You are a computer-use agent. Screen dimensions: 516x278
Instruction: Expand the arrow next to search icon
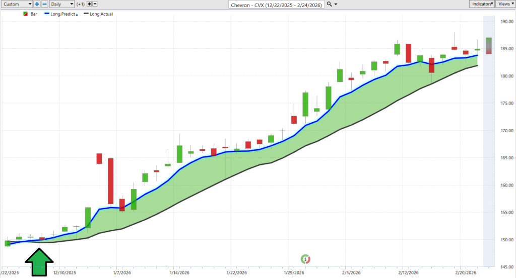[336, 4]
